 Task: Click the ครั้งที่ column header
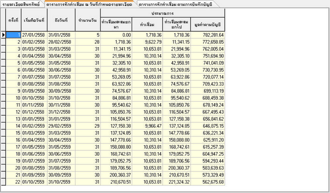click(x=13, y=20)
